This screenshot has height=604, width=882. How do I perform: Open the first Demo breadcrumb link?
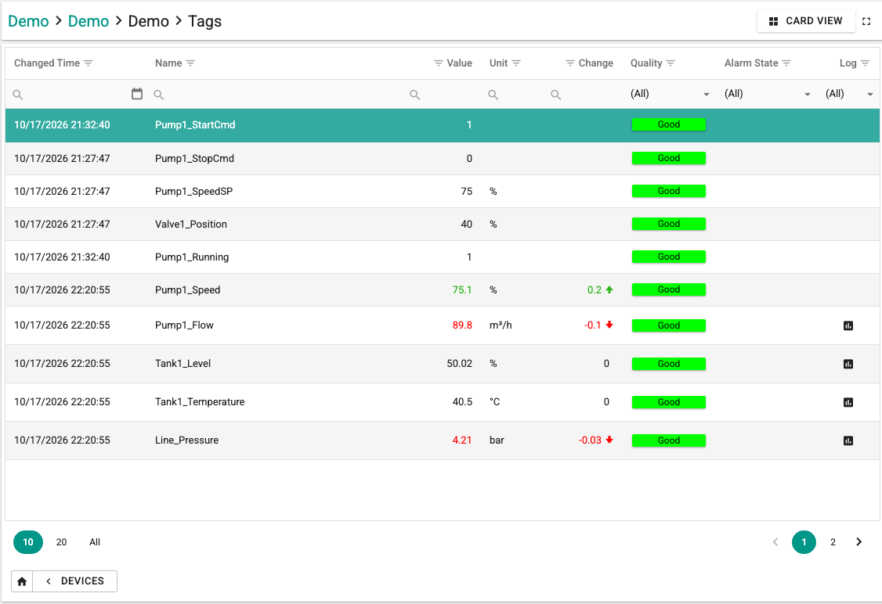pos(28,21)
